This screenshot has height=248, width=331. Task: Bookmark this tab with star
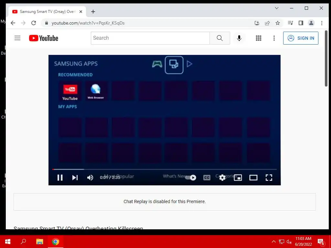pyautogui.click(x=278, y=23)
